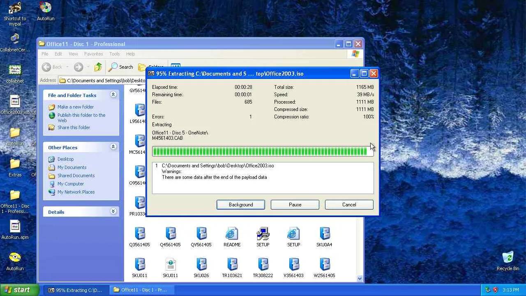Click Publish this folder to the Web

[x=81, y=118]
